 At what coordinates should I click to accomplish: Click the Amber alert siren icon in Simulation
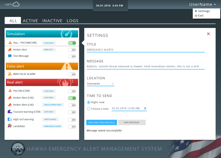(x=10, y=50)
